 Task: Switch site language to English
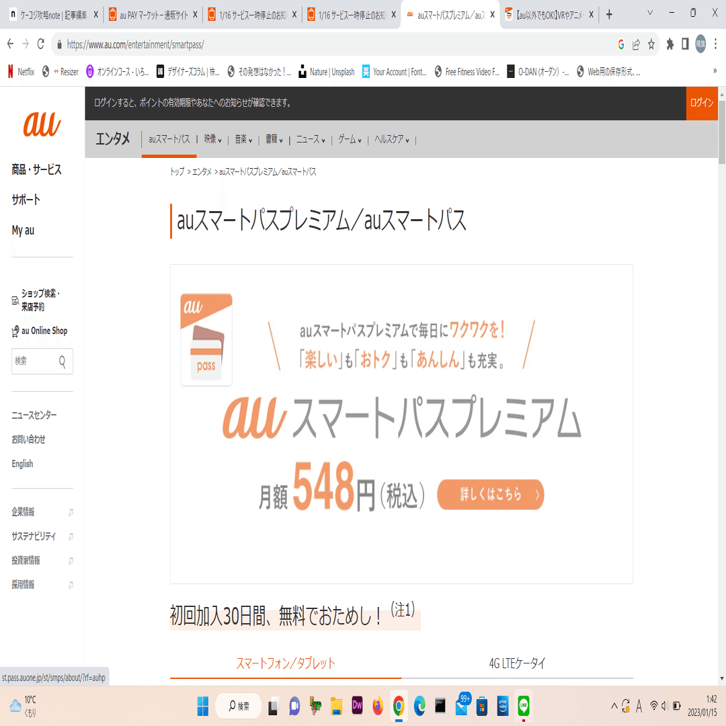(x=22, y=463)
